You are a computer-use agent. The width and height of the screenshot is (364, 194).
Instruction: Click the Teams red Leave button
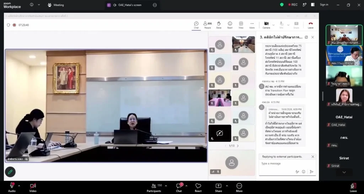pyautogui.click(x=311, y=25)
